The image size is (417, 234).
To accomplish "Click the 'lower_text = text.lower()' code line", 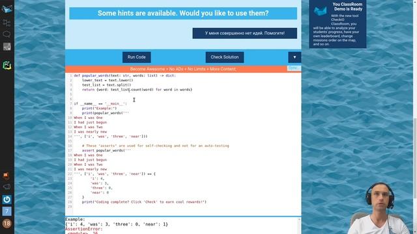I will [x=108, y=80].
